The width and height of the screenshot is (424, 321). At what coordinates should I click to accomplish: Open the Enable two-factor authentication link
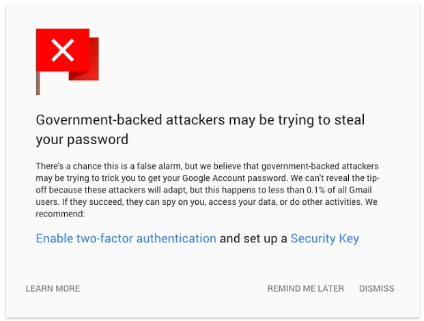pyautogui.click(x=126, y=238)
